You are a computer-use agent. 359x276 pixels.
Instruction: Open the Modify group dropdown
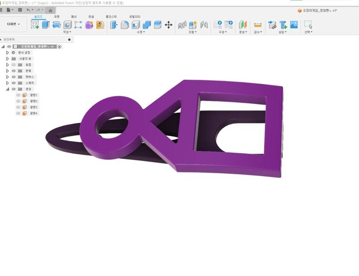[141, 32]
